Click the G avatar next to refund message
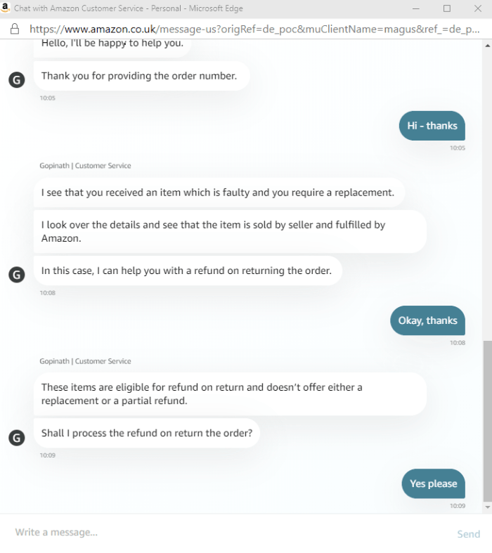492x553 pixels. (15, 274)
